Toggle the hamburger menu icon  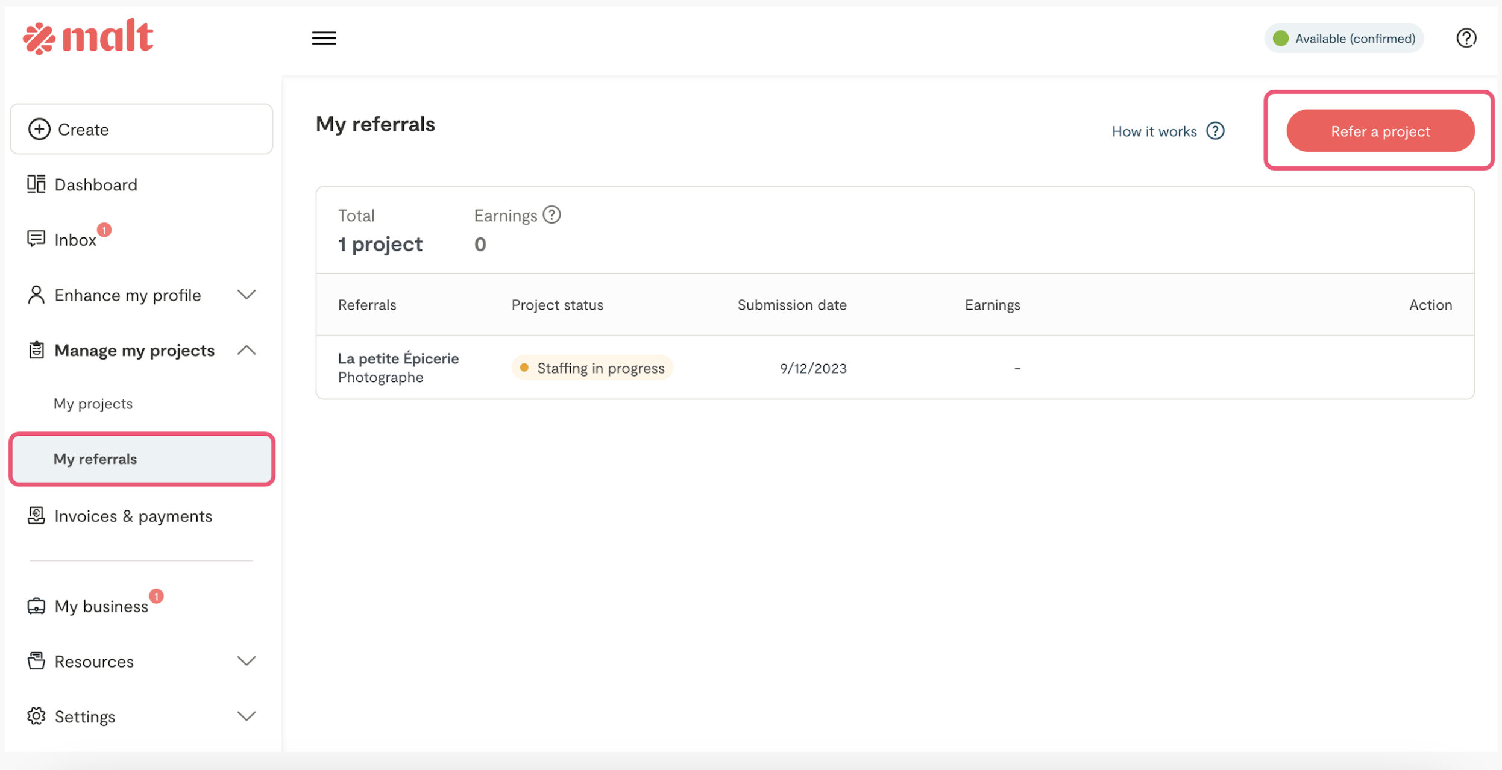tap(324, 39)
